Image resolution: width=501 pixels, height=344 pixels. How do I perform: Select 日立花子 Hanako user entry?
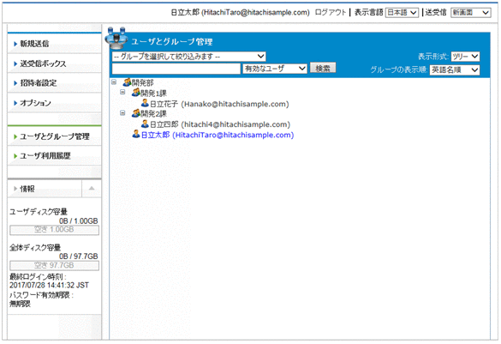pyautogui.click(x=219, y=104)
